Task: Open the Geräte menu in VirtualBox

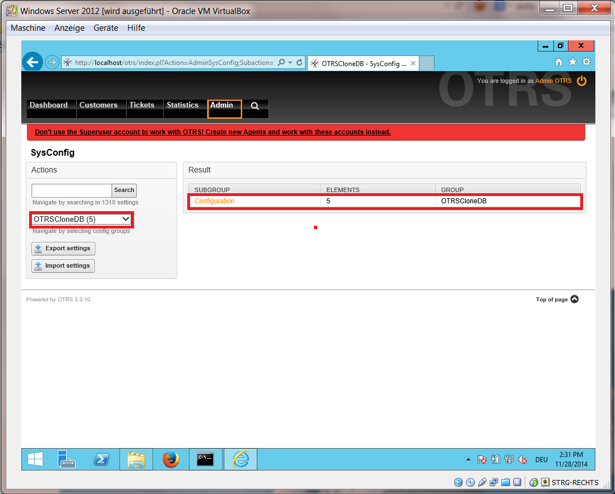Action: tap(105, 27)
